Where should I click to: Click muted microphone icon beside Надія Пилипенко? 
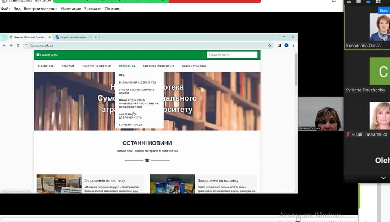[x=348, y=134]
